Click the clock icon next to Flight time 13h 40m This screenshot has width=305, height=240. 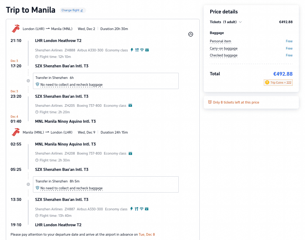(37, 215)
